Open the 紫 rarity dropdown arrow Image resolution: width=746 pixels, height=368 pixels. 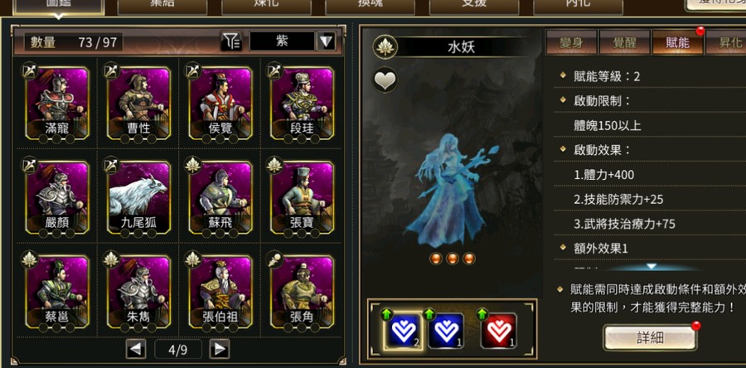click(x=326, y=41)
